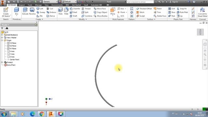Open Microsoft Edge from taskbar
The width and height of the screenshot is (208, 117).
click(x=32, y=114)
